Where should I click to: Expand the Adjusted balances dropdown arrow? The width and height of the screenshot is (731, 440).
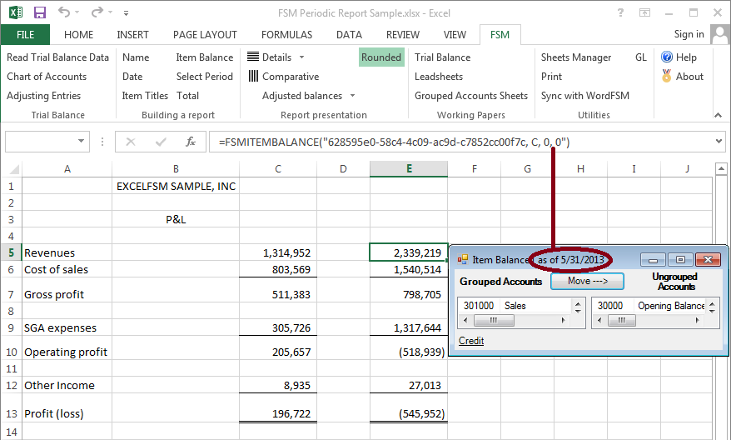pos(352,96)
